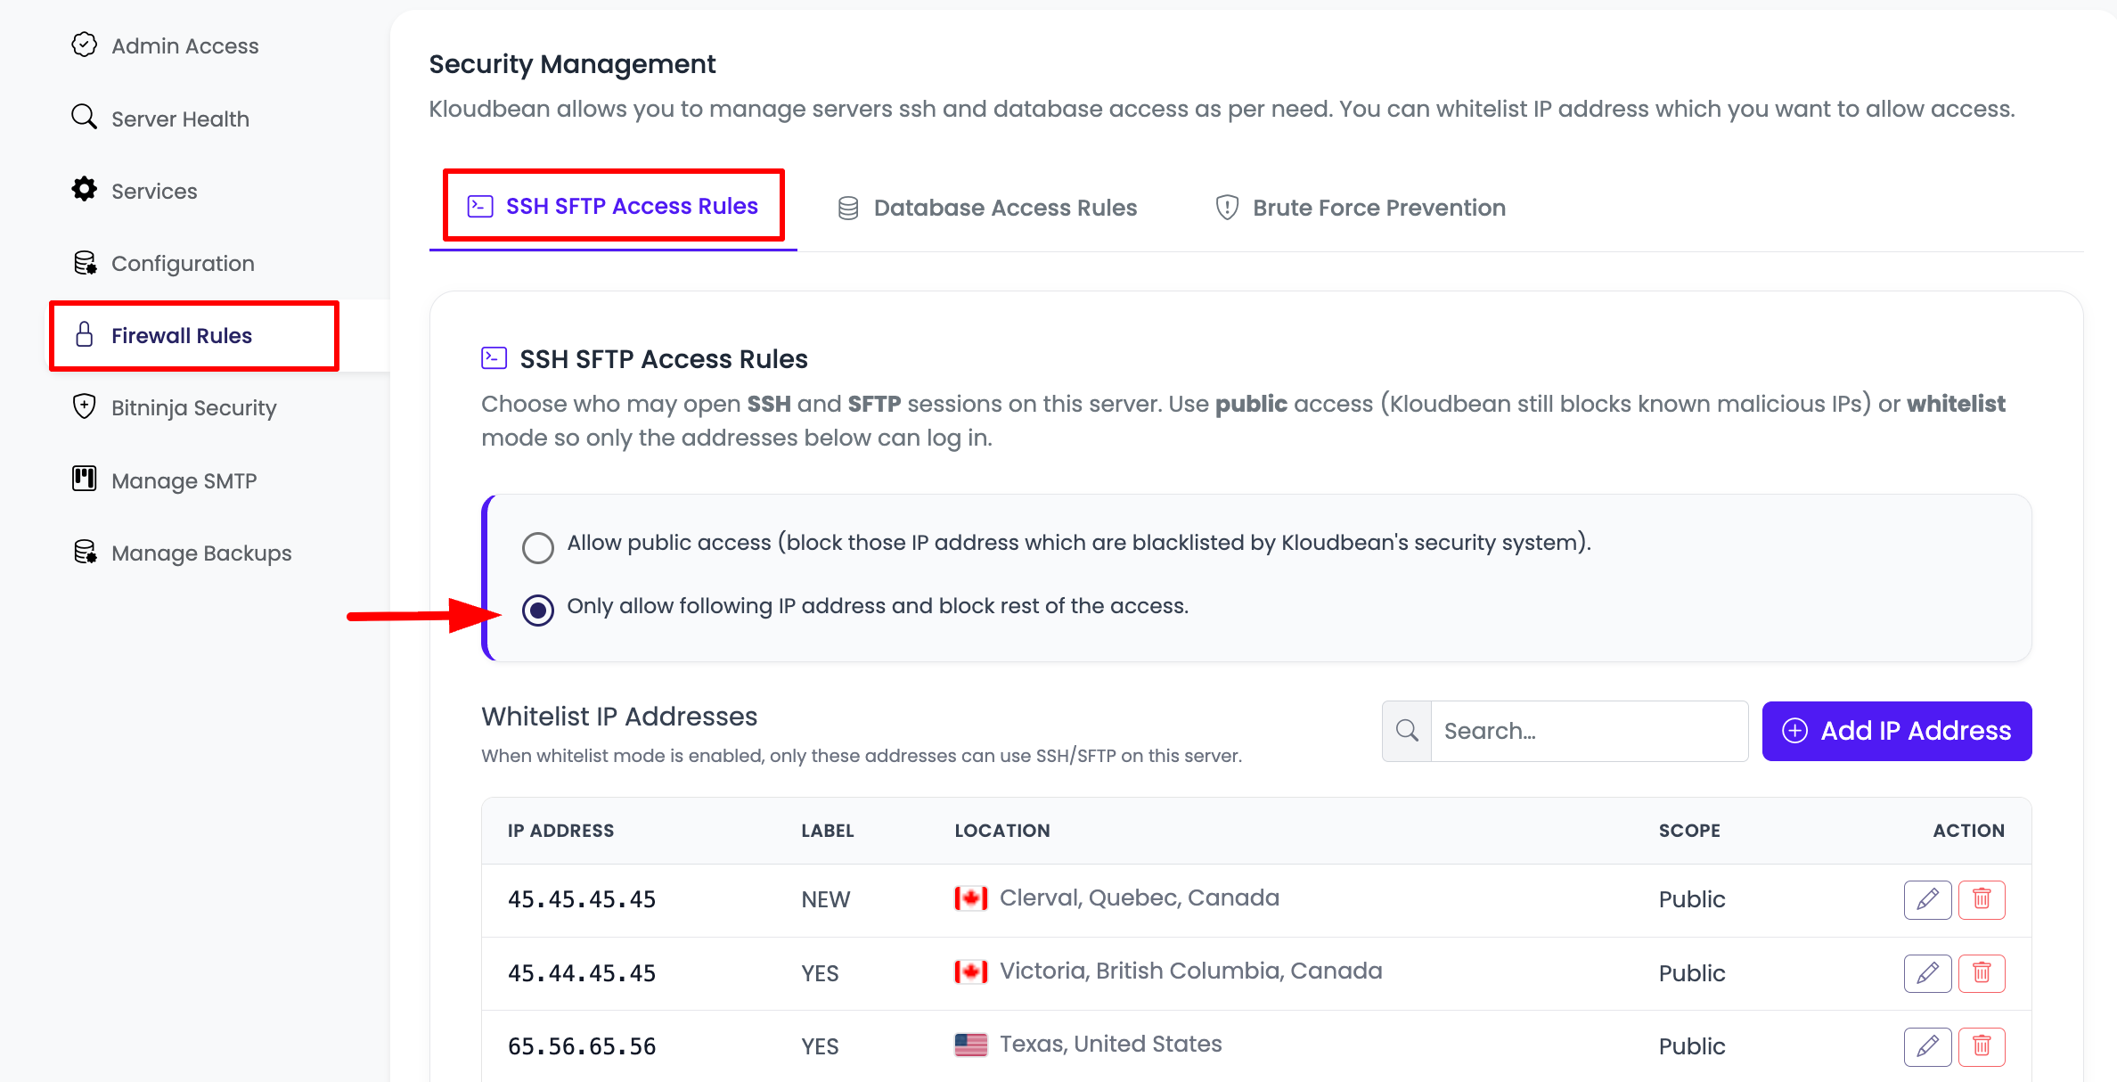Click the search magnifier icon
The height and width of the screenshot is (1082, 2117).
coord(1407,731)
